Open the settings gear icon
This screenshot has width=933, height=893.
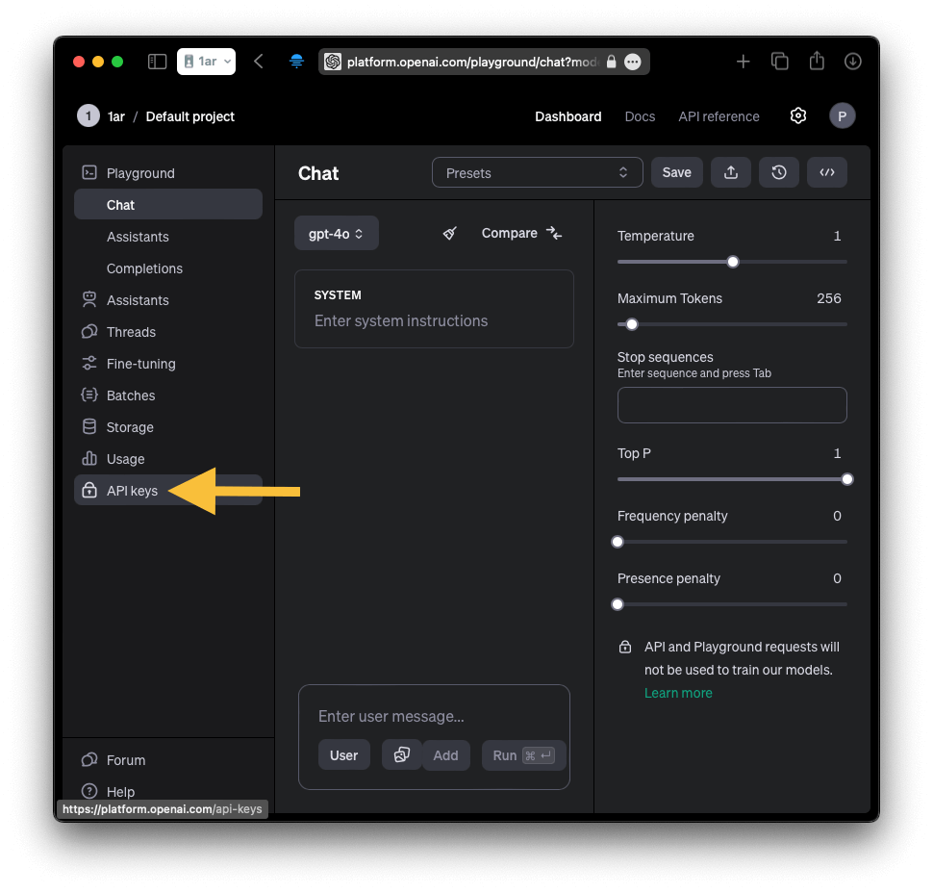point(798,115)
